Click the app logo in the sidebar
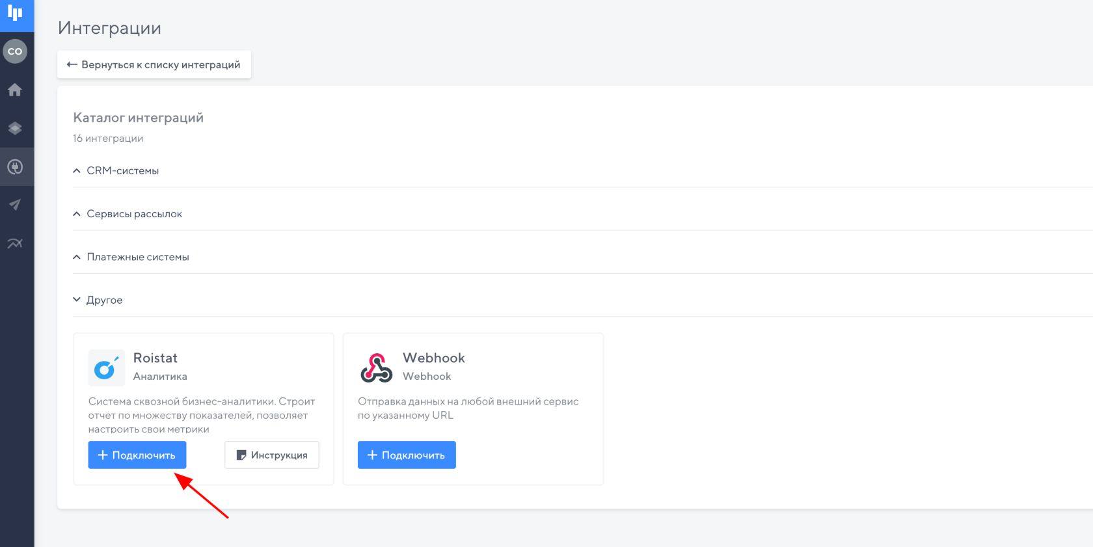 pos(15,13)
